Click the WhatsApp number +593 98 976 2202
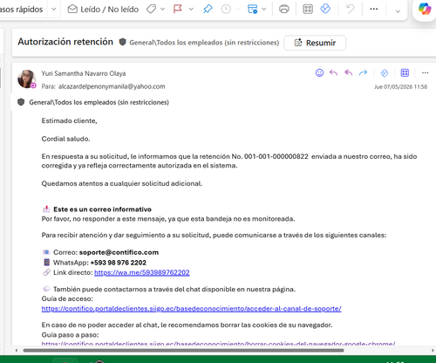The height and width of the screenshot is (363, 436). point(119,263)
